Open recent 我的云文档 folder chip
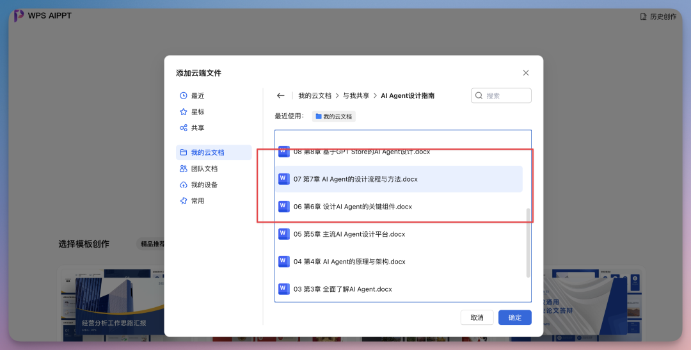This screenshot has width=691, height=350. pos(333,116)
